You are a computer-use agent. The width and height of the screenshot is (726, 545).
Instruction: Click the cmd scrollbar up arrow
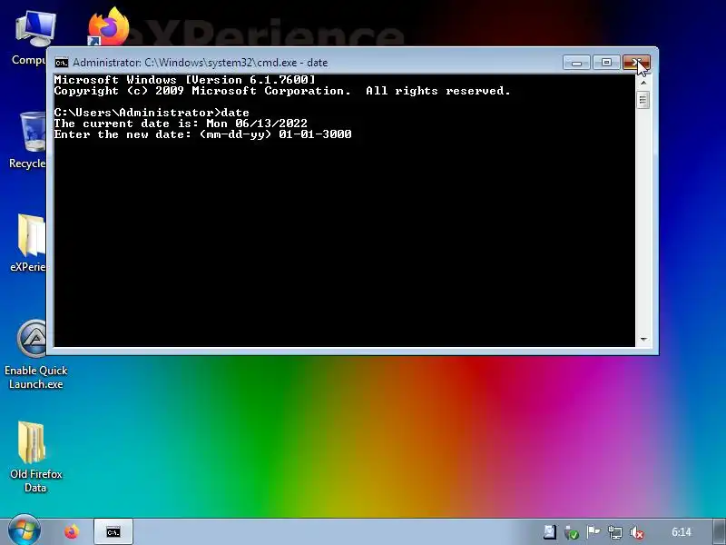[643, 83]
